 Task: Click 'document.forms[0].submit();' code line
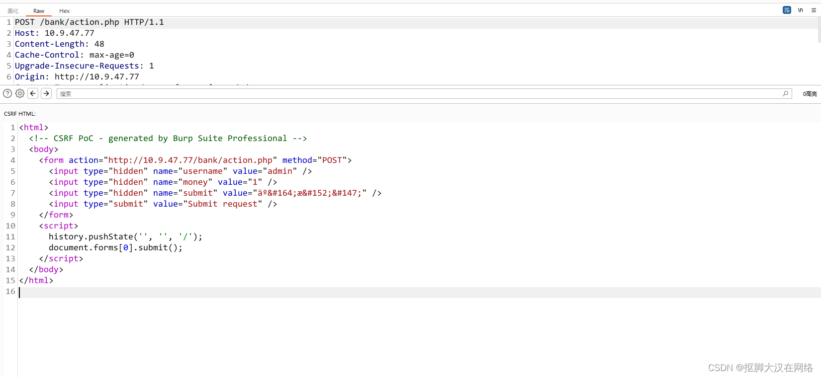(116, 248)
